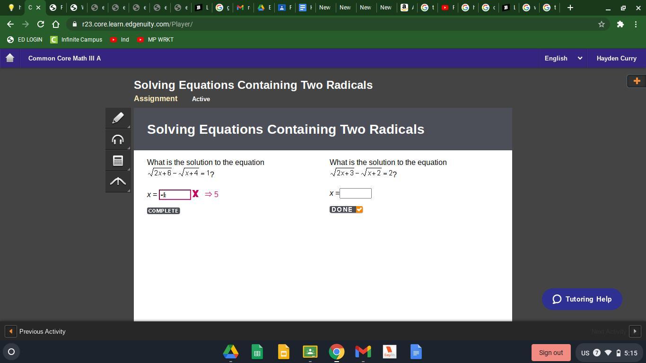This screenshot has width=646, height=363.
Task: Select the pencil highlighter tool
Action: point(118,118)
